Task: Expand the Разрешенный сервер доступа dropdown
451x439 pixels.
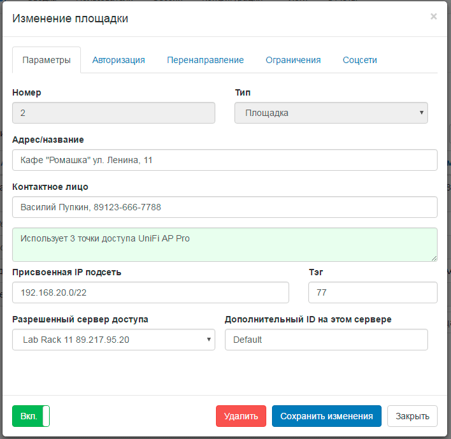Action: tap(114, 340)
